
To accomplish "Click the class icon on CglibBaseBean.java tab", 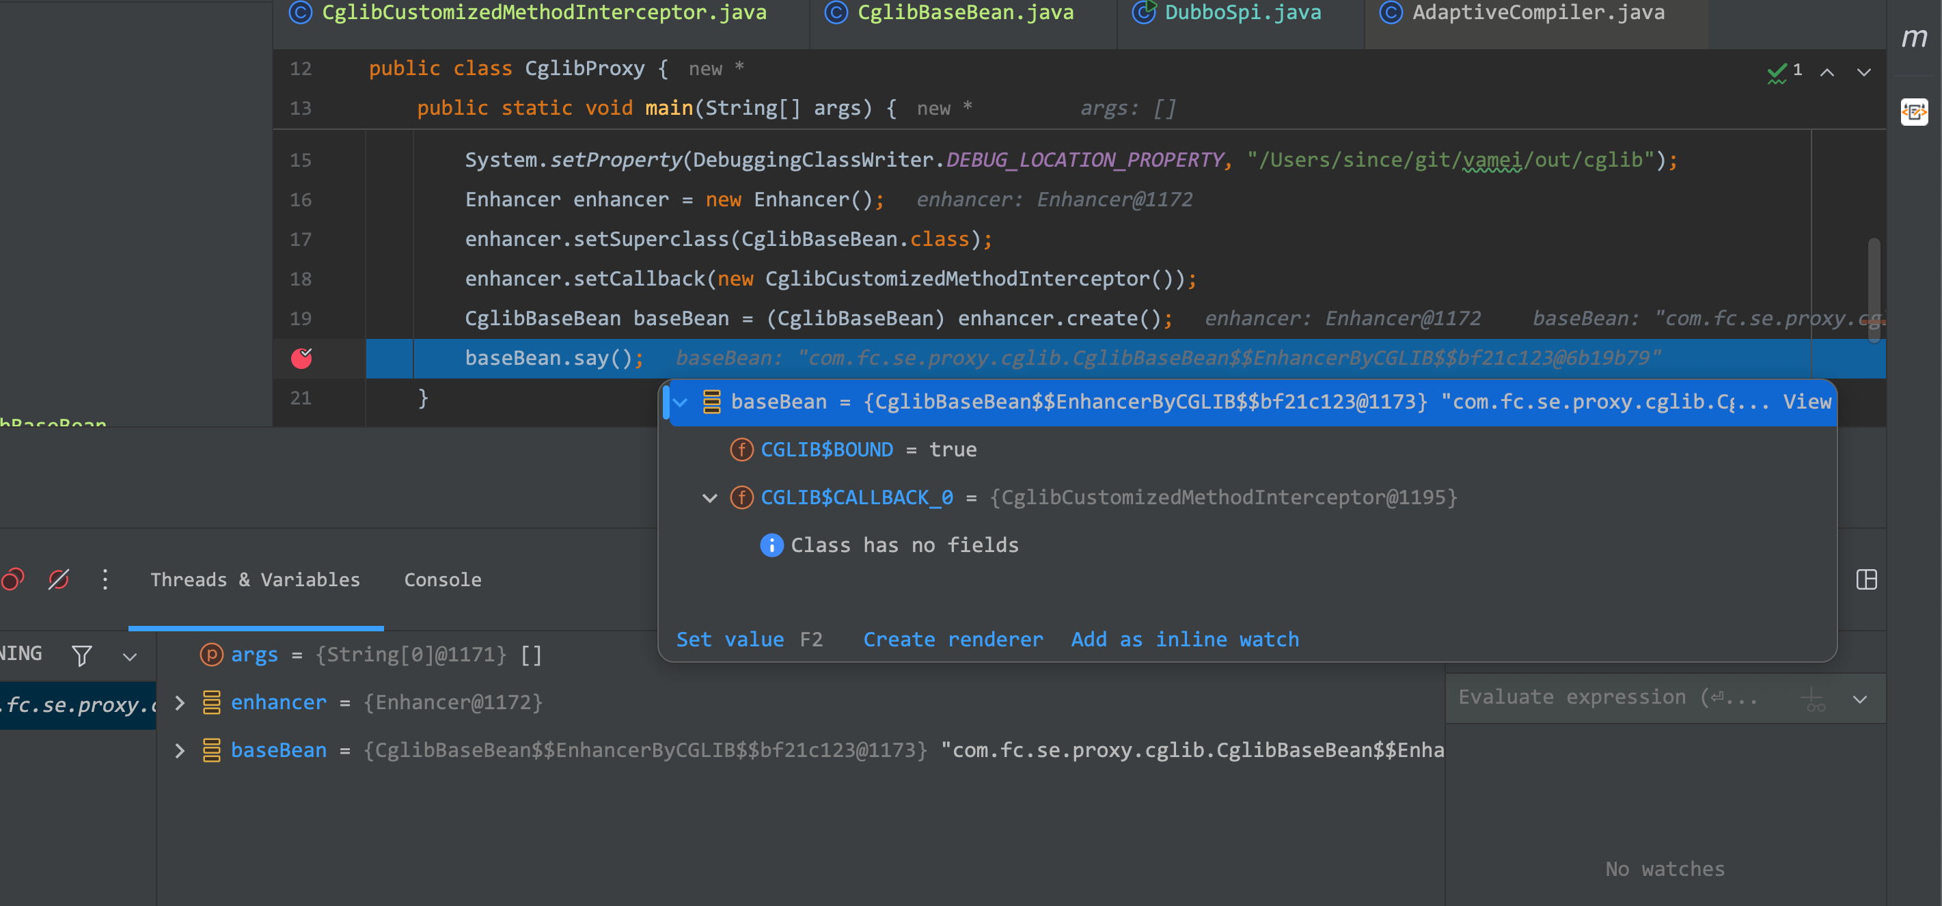I will pos(835,13).
